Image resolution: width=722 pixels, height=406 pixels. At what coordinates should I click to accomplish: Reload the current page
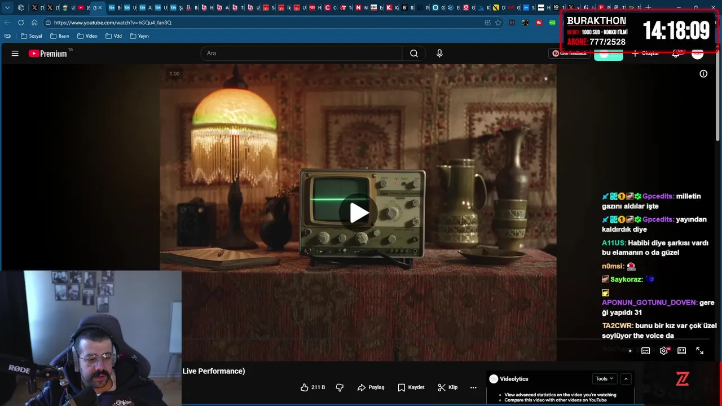pos(21,23)
